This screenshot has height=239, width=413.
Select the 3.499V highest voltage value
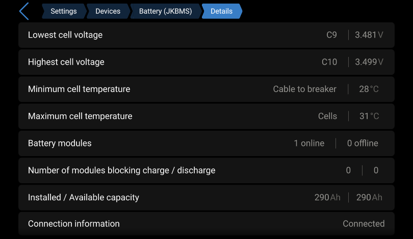369,62
